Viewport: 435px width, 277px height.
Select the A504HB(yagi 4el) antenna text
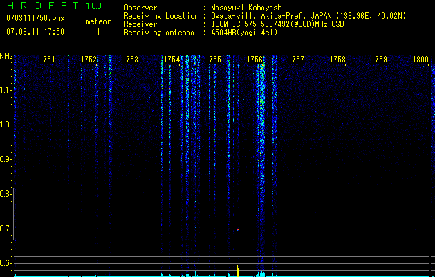point(244,33)
